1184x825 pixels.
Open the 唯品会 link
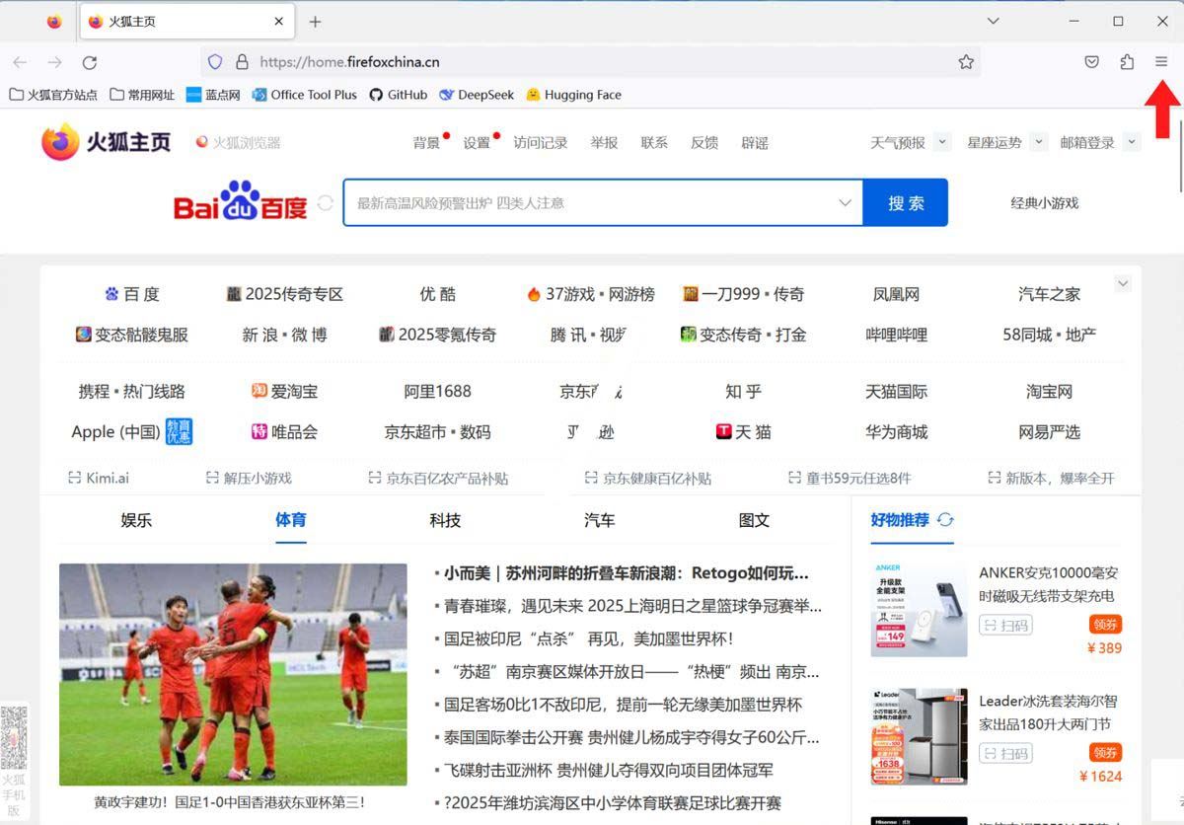[284, 432]
